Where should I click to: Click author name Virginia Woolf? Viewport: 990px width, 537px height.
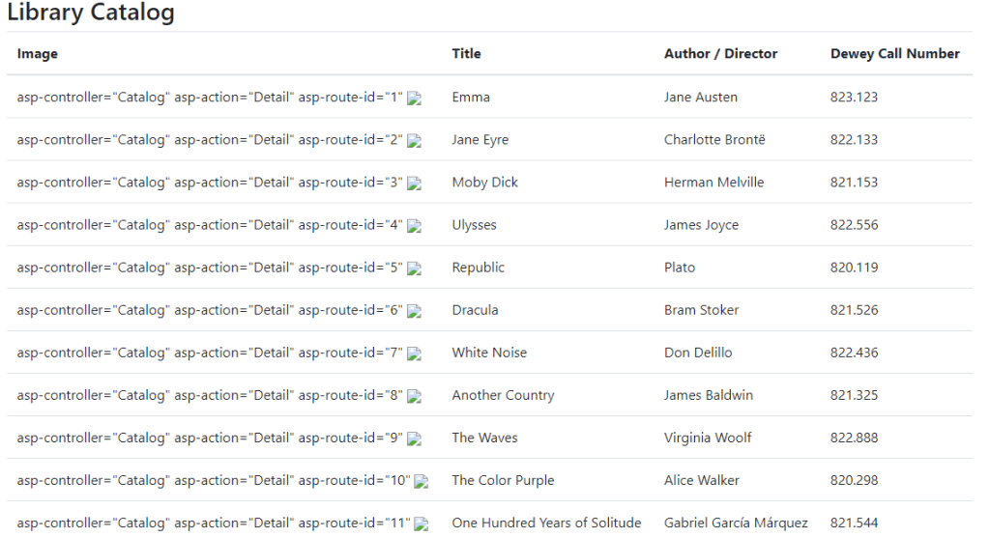pos(708,438)
